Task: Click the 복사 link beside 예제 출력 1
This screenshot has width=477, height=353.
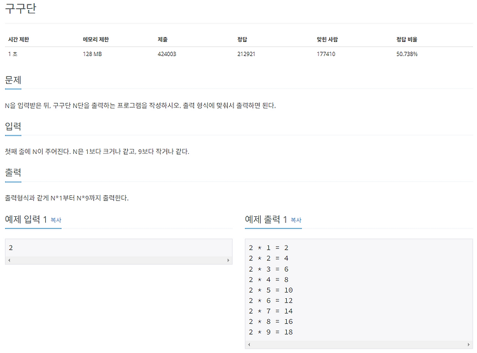Action: [296, 220]
